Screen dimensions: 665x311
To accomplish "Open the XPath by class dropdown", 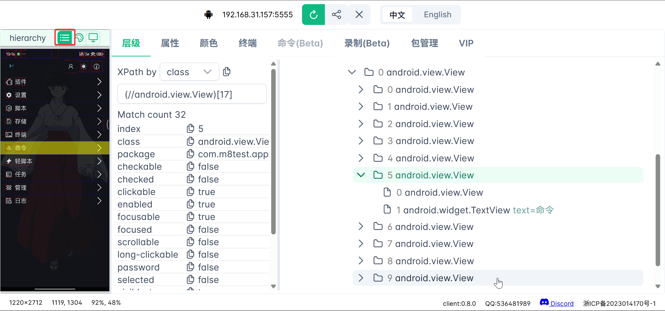I will [x=189, y=72].
